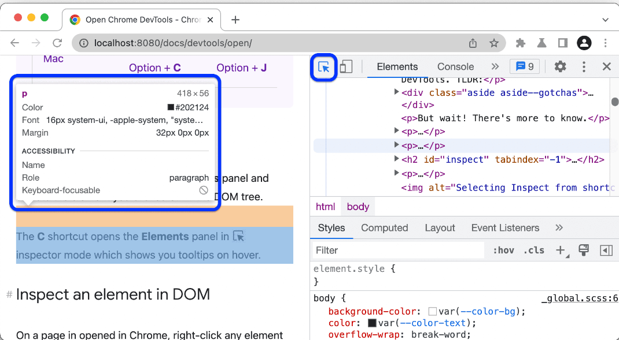This screenshot has width=619, height=340.
Task: Toggle the :hov element state panel
Action: pos(503,250)
